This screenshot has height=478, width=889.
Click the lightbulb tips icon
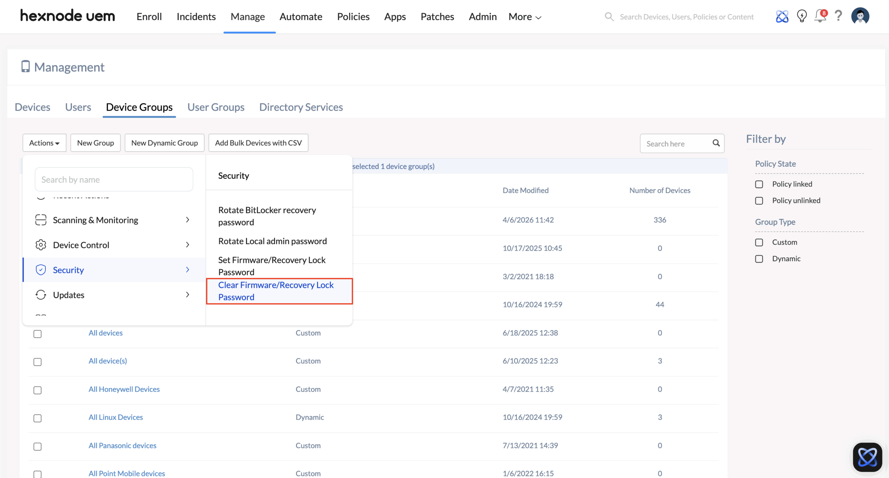pyautogui.click(x=801, y=16)
